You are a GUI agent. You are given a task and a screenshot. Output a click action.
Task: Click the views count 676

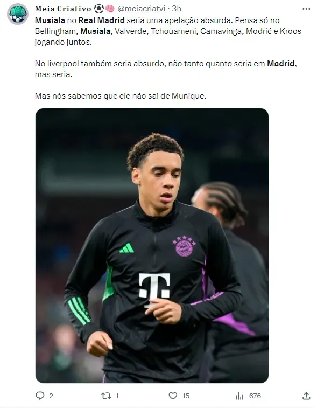coord(255,396)
